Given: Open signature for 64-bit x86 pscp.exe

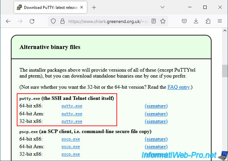Looking at the screenshot, I should (x=156, y=139).
